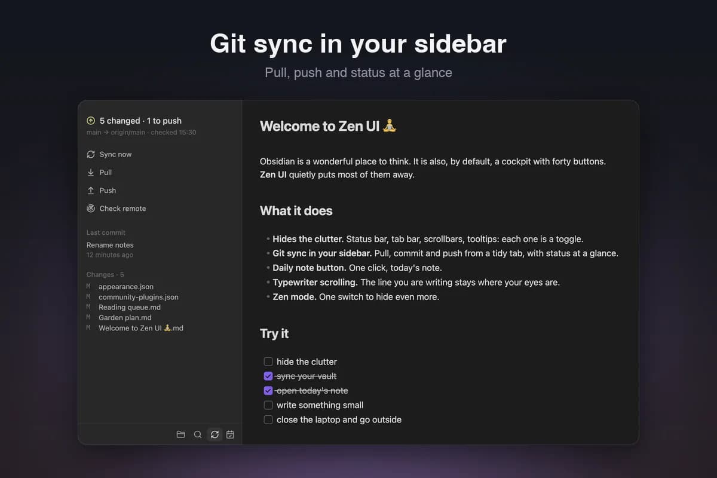Click the Push label

[108, 190]
